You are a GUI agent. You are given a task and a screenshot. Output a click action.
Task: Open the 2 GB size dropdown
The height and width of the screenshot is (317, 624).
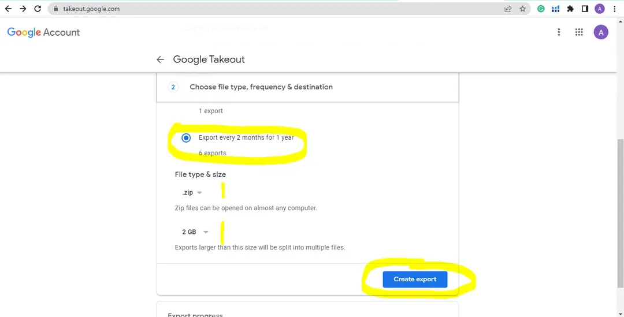coord(195,232)
